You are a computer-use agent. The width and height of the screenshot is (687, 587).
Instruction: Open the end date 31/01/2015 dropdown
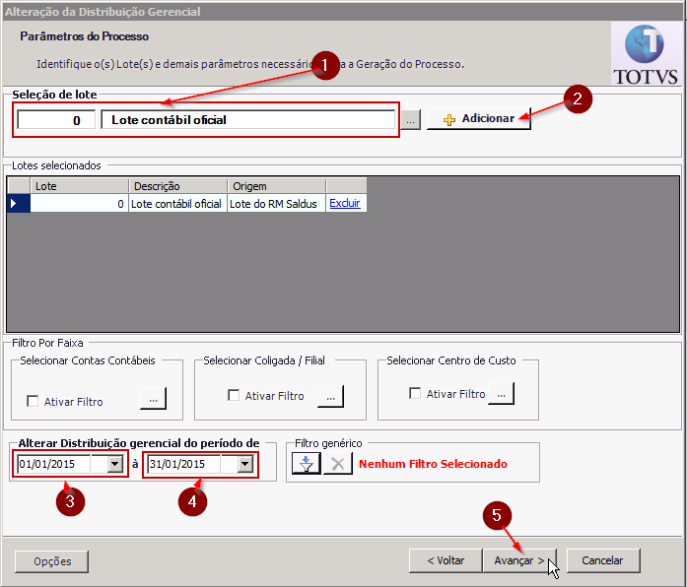(x=245, y=464)
